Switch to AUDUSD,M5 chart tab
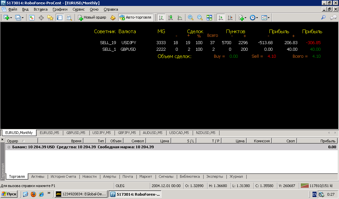This screenshot has width=339, height=199. (153, 133)
